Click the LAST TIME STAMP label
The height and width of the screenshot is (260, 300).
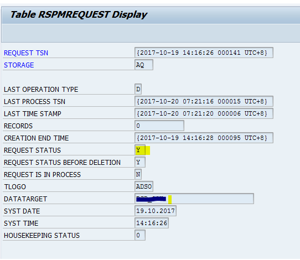(33, 114)
